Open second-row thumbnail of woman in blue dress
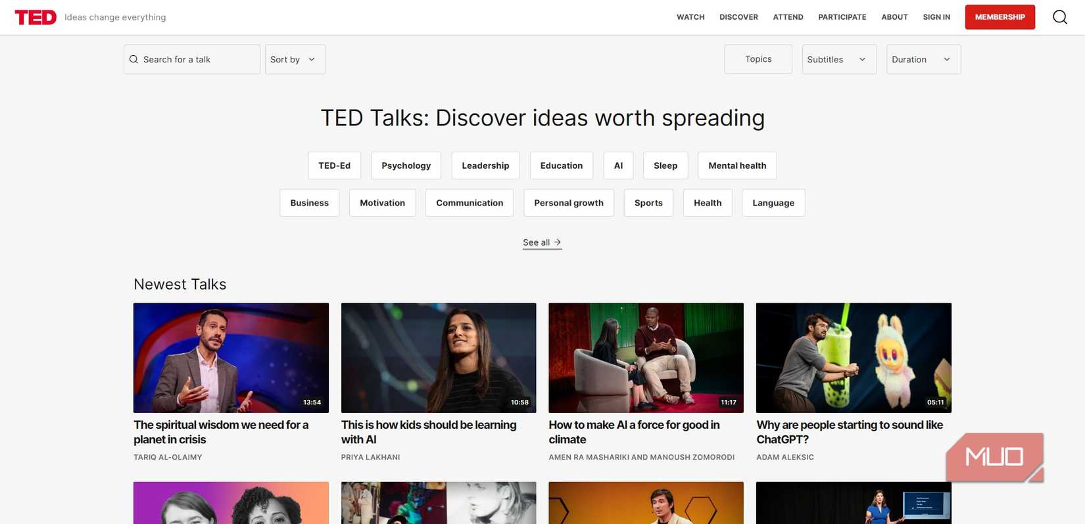This screenshot has height=524, width=1085. pyautogui.click(x=854, y=503)
